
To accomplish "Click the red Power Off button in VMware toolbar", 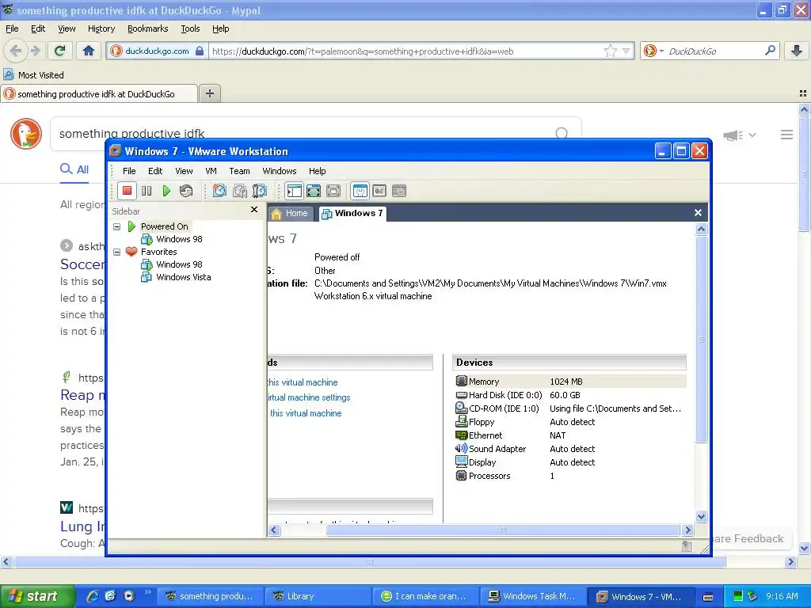I will (127, 191).
